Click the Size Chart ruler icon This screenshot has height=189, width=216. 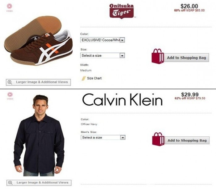click(83, 78)
